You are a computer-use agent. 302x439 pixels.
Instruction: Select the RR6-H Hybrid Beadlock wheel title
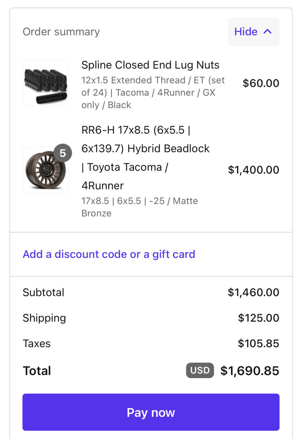point(146,158)
